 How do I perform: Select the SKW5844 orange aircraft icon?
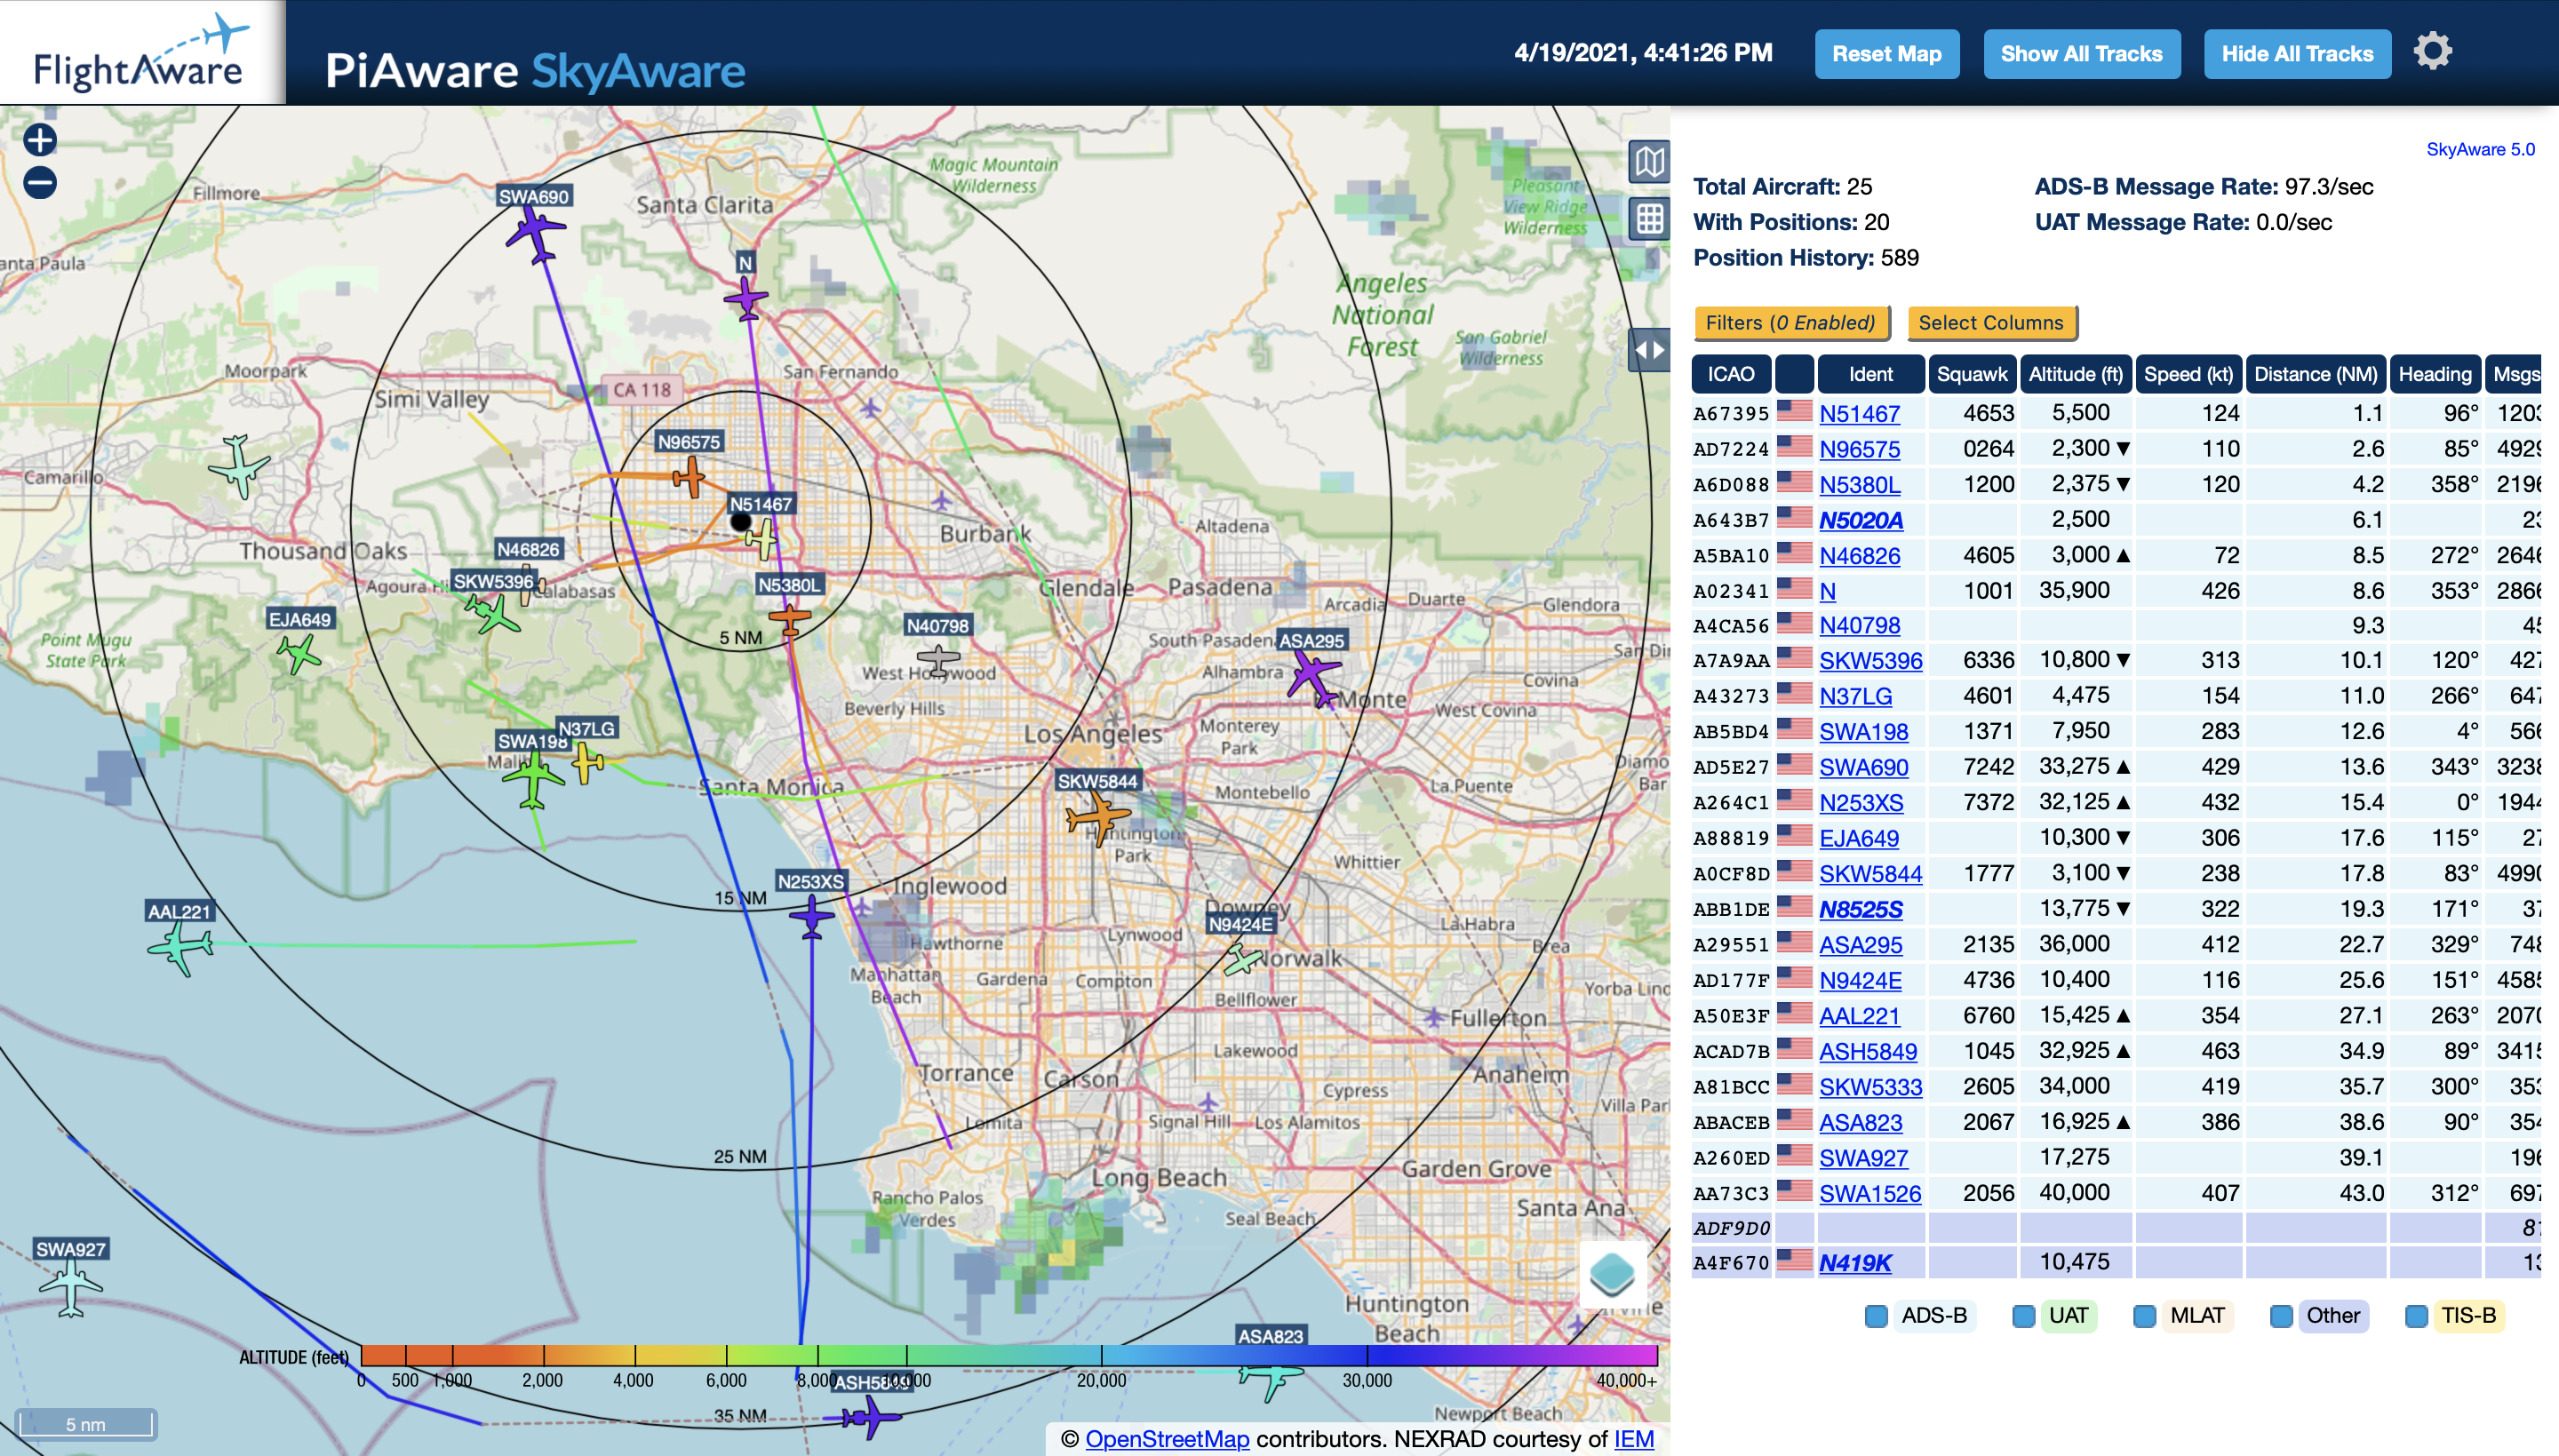1098,817
